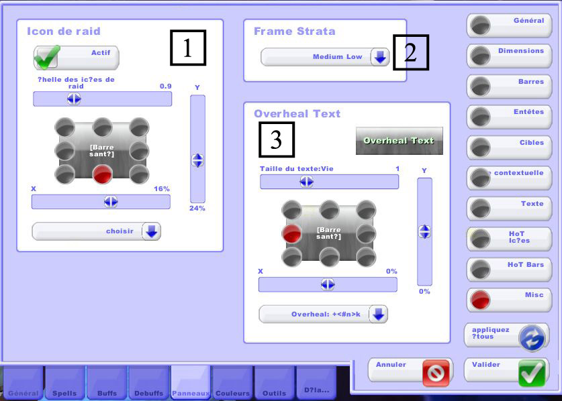Switch to the Buffs tab

coord(107,383)
